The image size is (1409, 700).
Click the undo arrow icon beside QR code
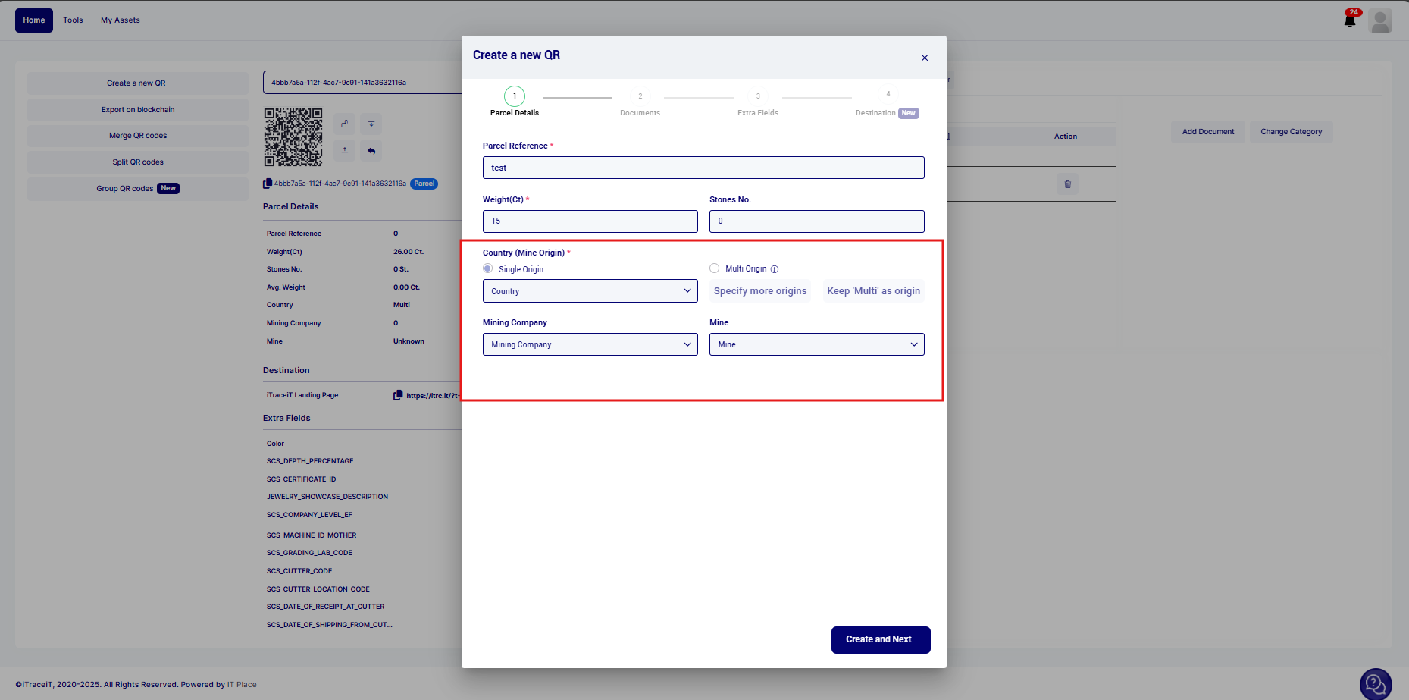coord(371,150)
